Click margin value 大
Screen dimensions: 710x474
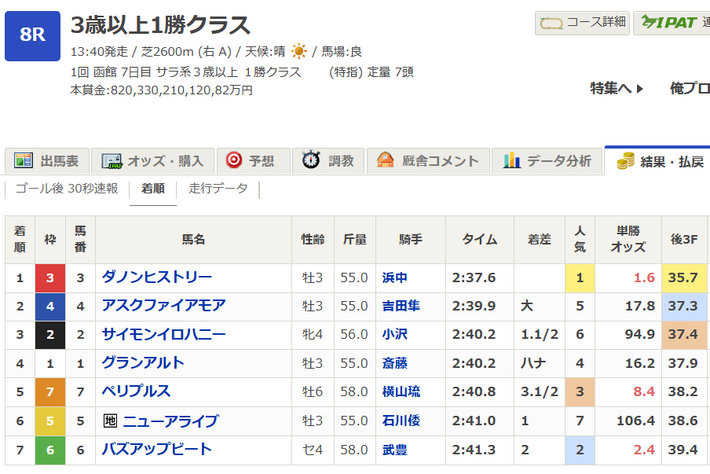coord(527,306)
